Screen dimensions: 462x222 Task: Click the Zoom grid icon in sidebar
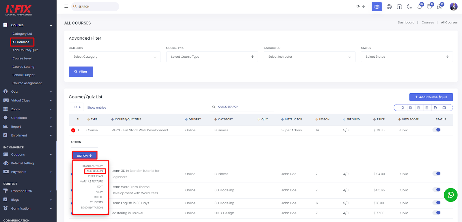tap(5, 109)
